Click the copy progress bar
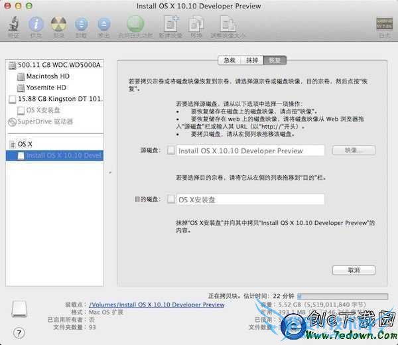Viewport: 398px width, 345px height. point(342,296)
